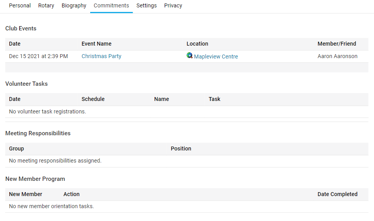Select the Commitments tab
This screenshot has height=221, width=374.
point(111,6)
